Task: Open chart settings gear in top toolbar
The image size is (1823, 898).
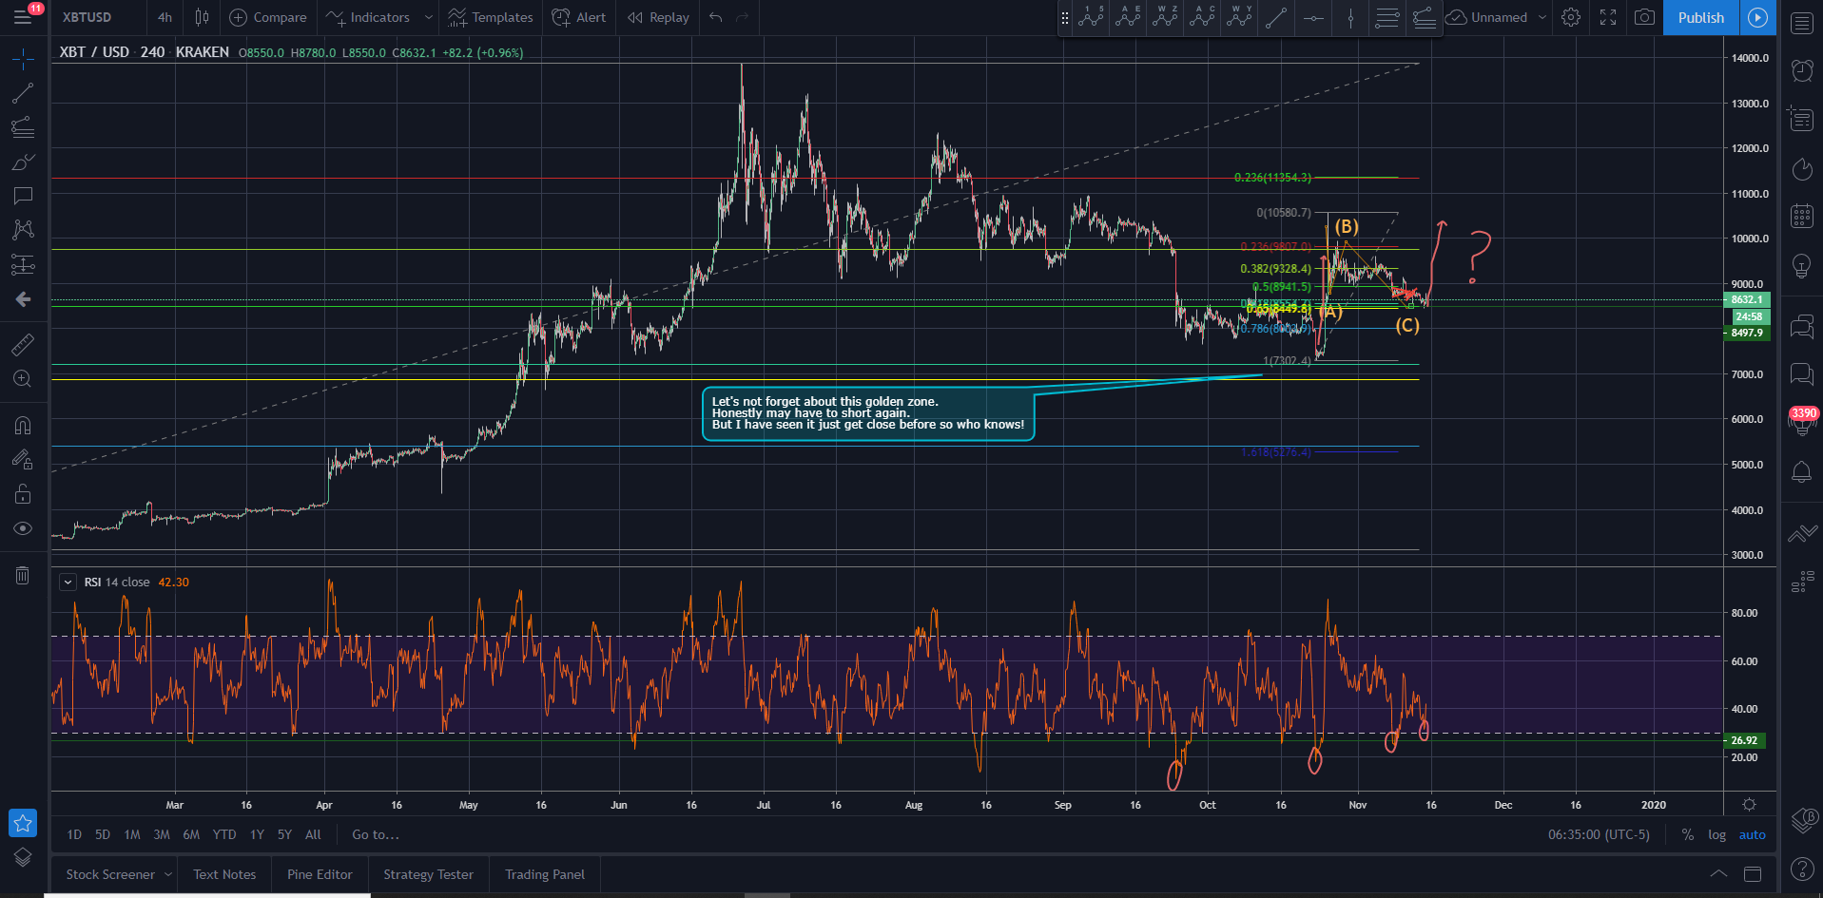Action: 1571,17
